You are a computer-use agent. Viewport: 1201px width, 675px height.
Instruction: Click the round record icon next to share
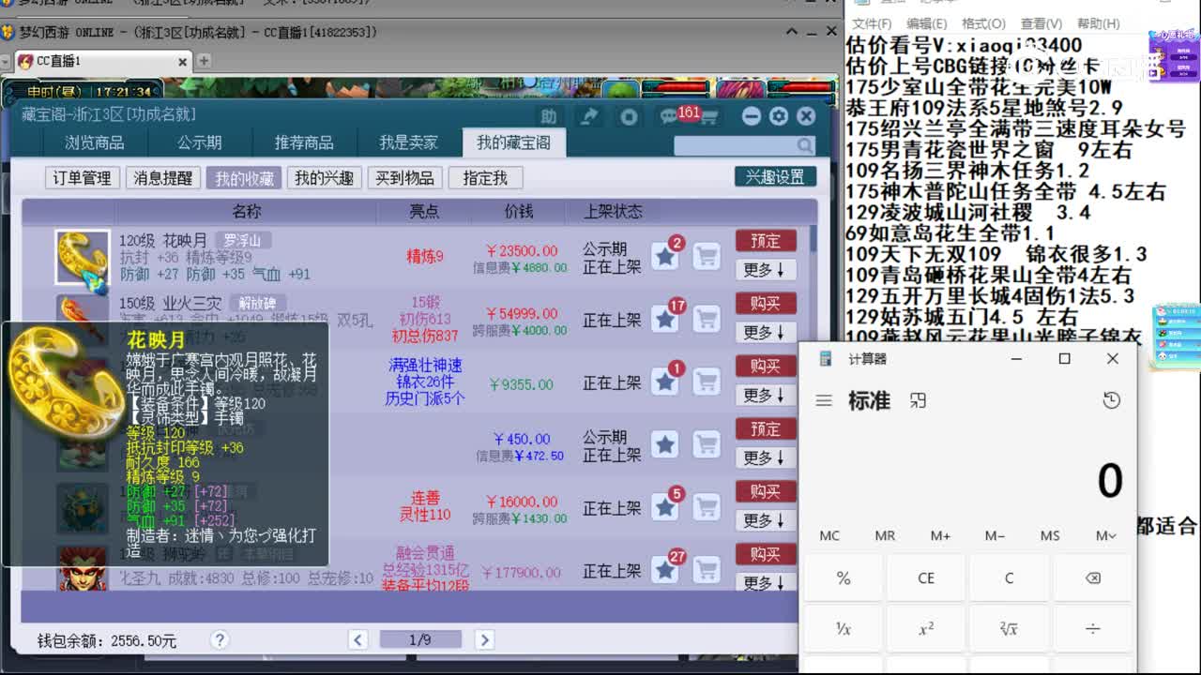(x=629, y=116)
